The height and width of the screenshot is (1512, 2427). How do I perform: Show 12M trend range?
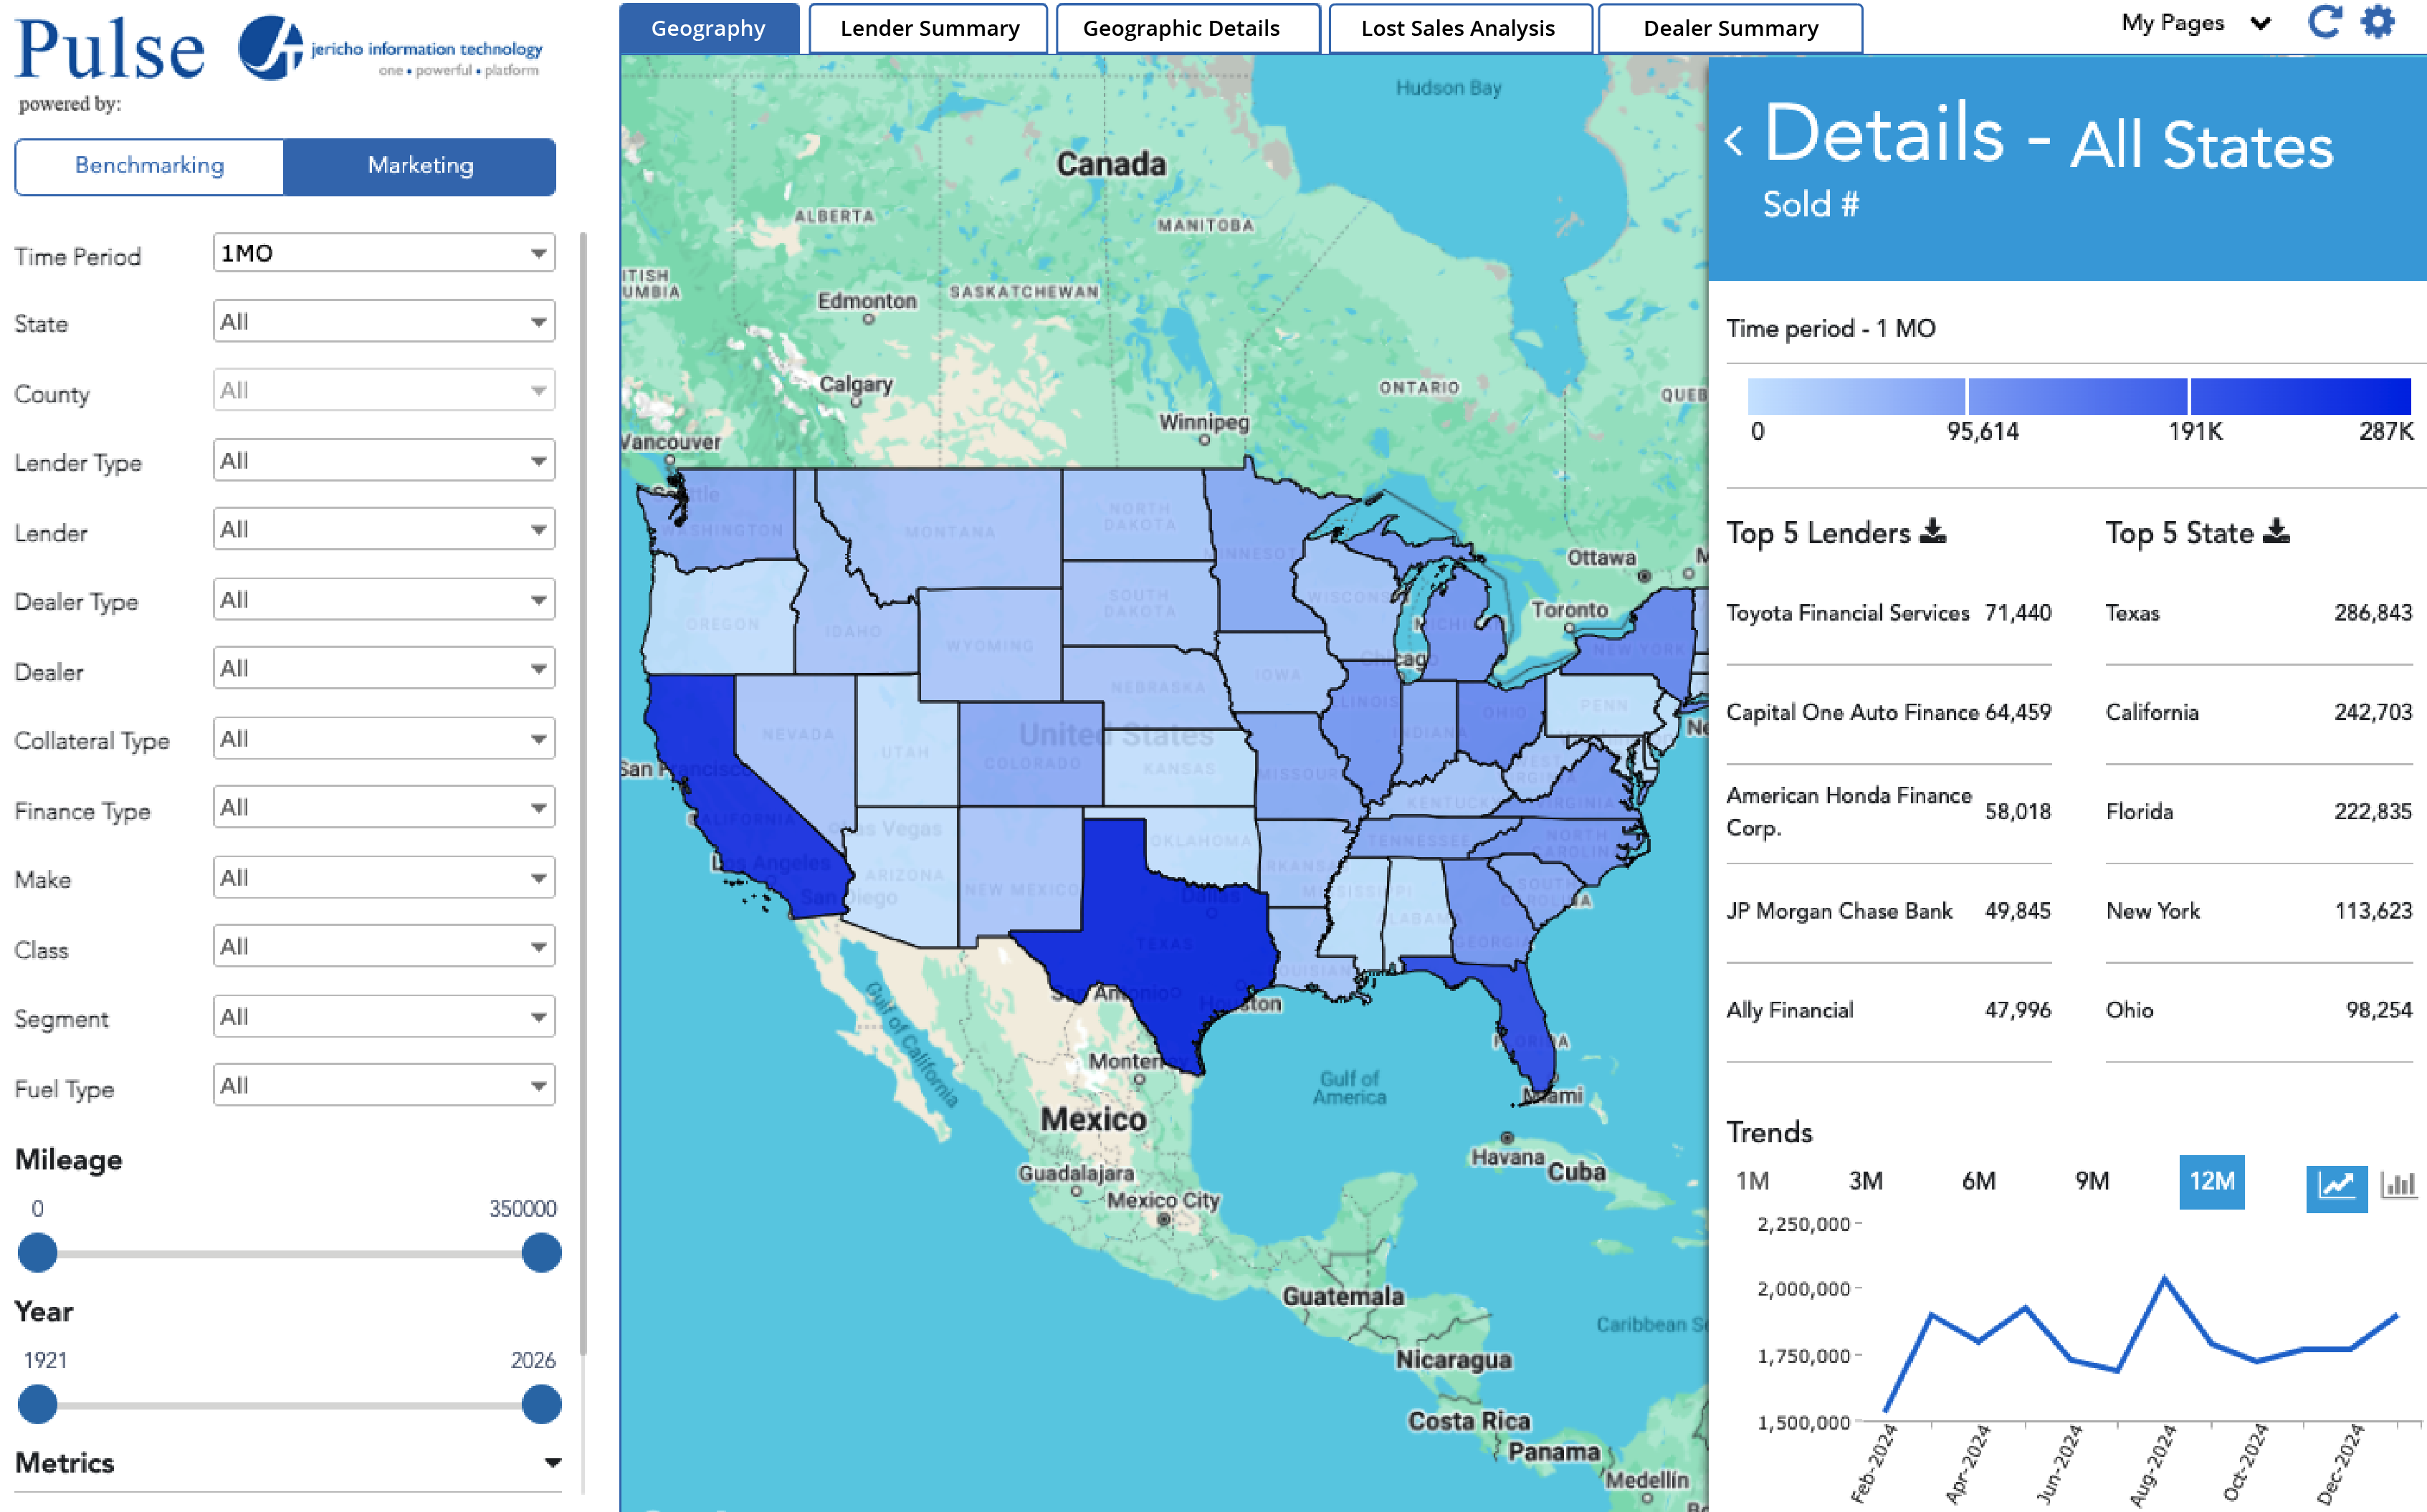[2212, 1181]
